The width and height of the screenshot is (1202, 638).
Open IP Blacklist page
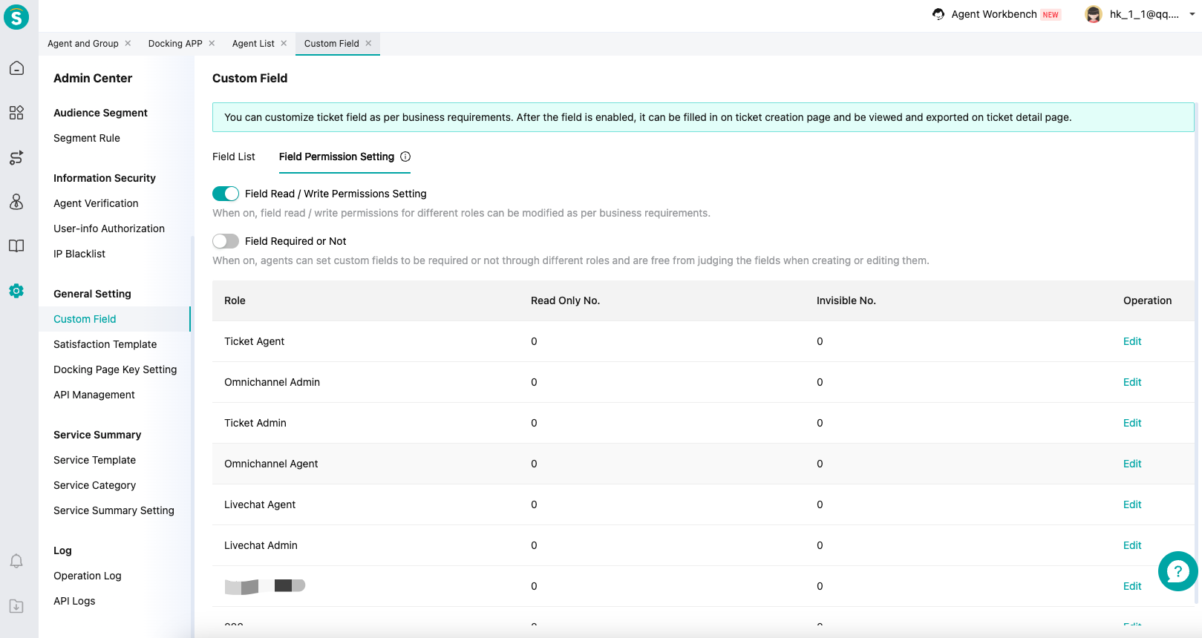point(79,254)
